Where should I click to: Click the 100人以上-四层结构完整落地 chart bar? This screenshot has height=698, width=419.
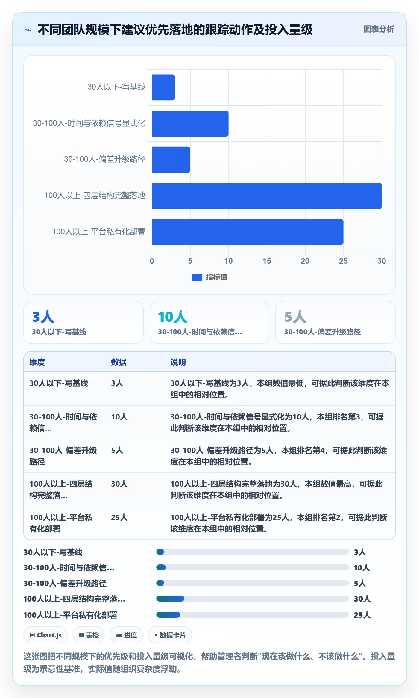click(x=267, y=196)
